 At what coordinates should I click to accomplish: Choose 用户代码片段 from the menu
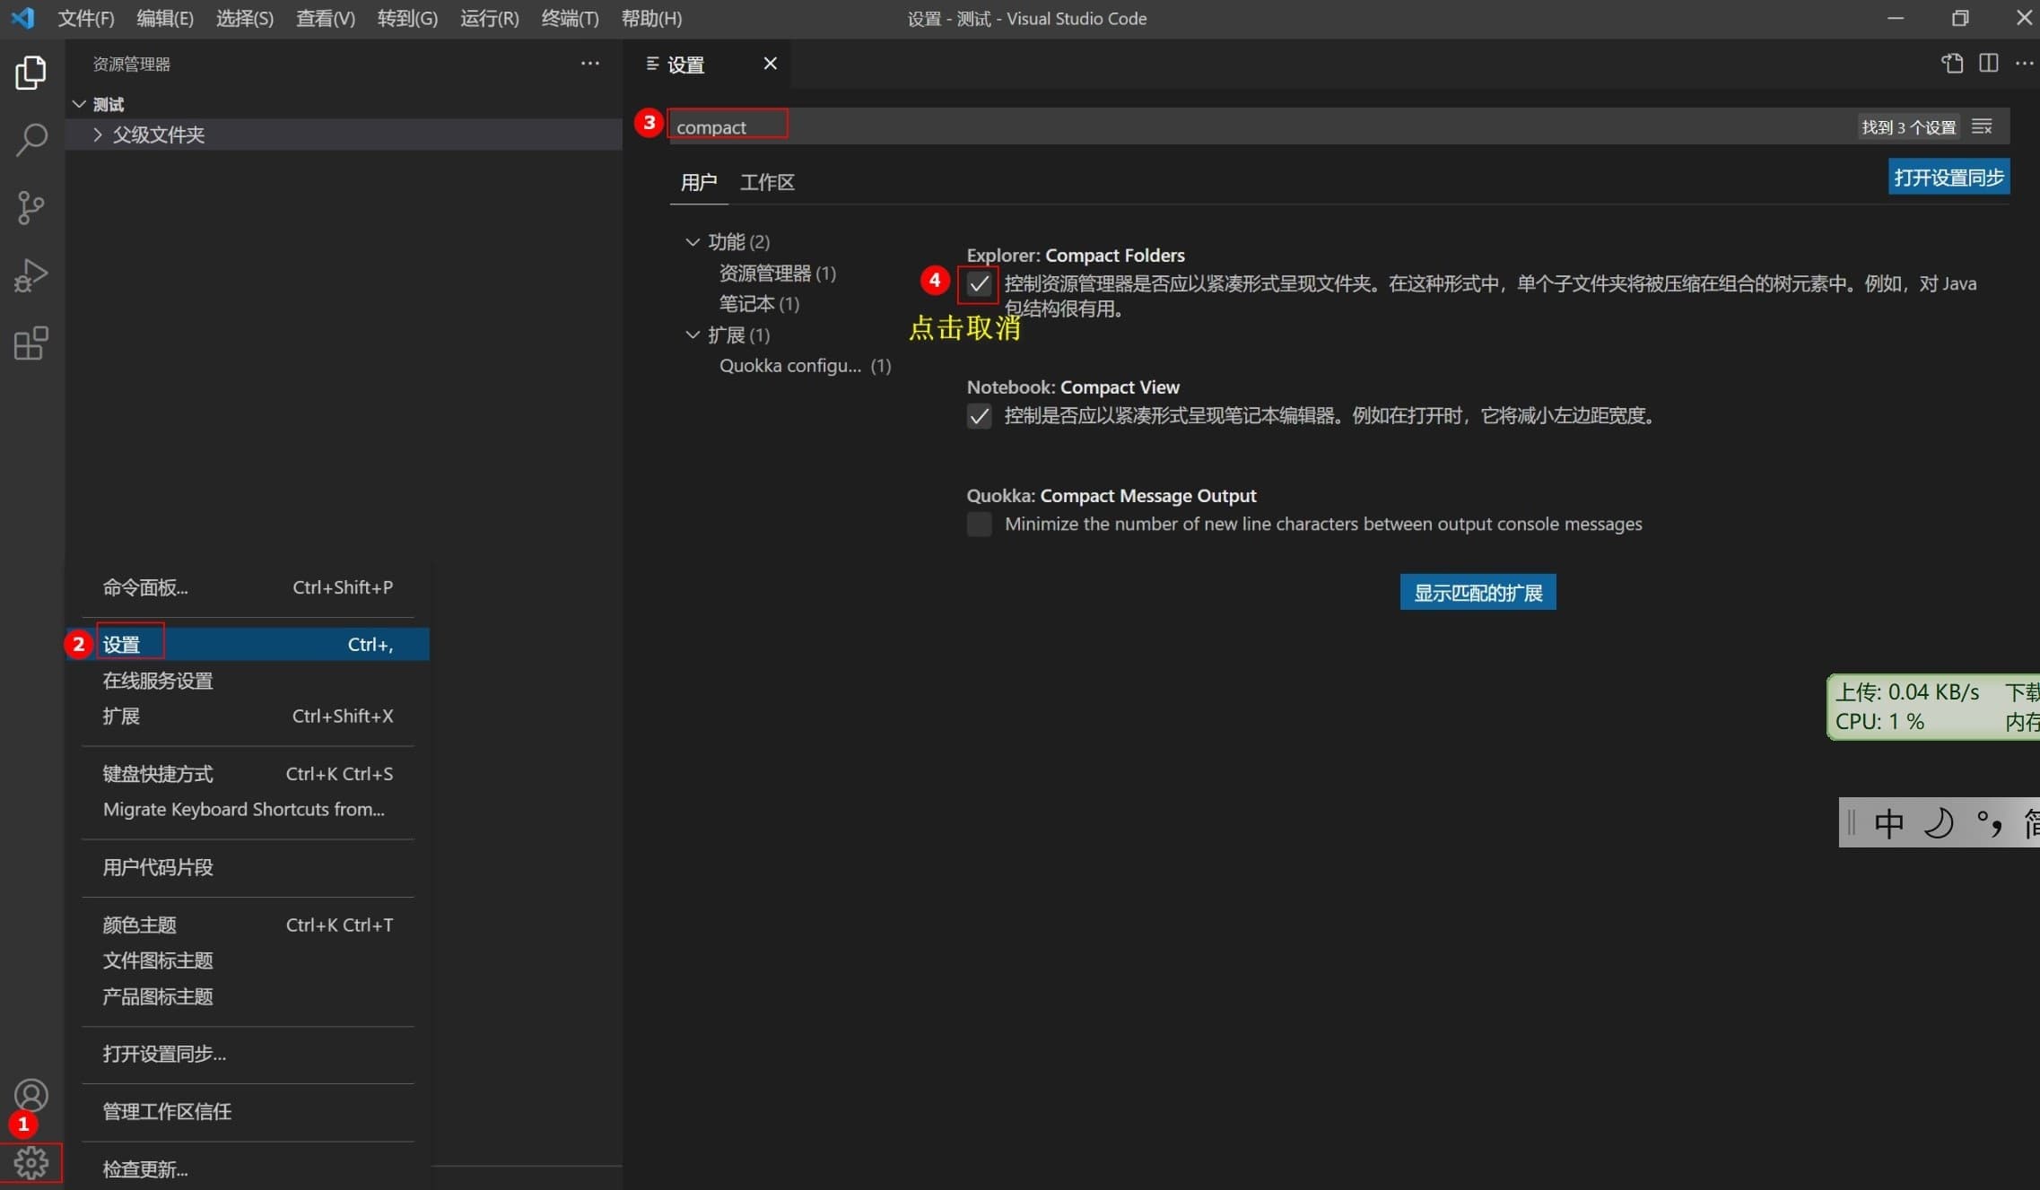point(248,867)
